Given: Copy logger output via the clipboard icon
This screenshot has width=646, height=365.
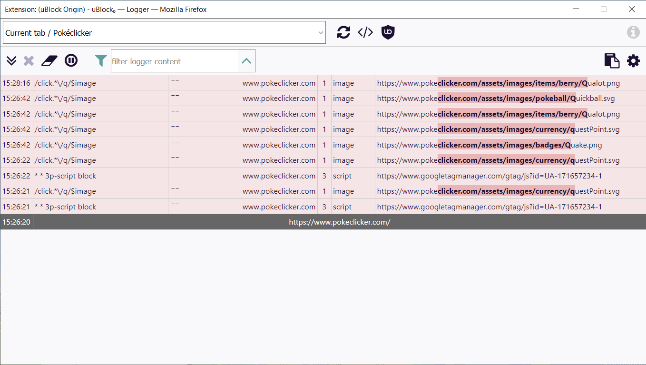Looking at the screenshot, I should coord(611,60).
